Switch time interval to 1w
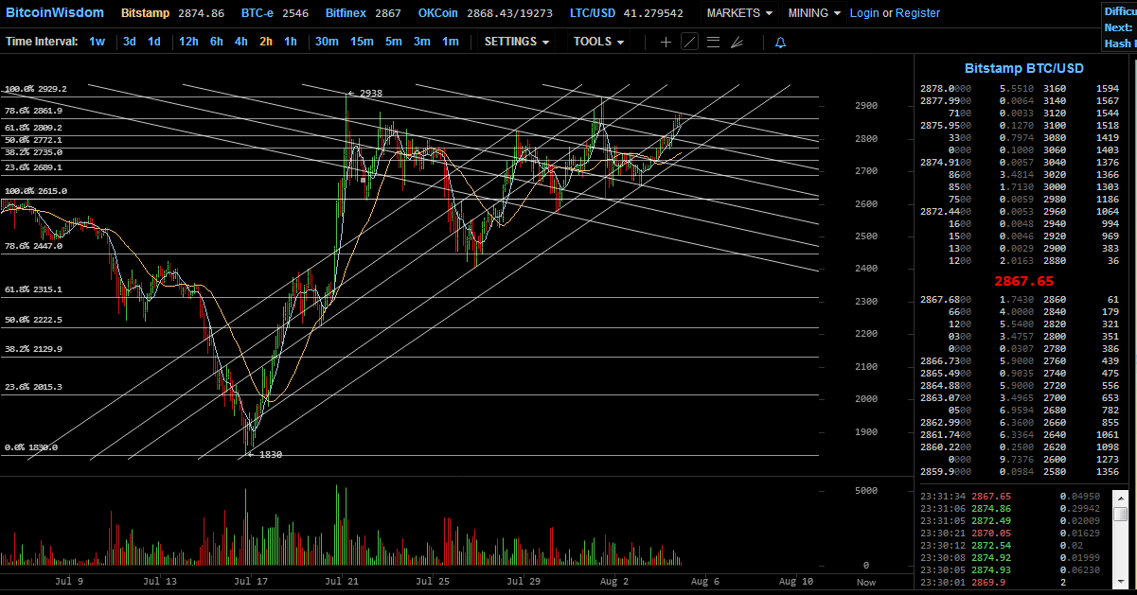The image size is (1137, 595). pyautogui.click(x=98, y=42)
